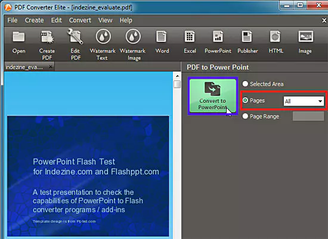Select the Selected Area radio button
The width and height of the screenshot is (328, 239).
tap(245, 84)
